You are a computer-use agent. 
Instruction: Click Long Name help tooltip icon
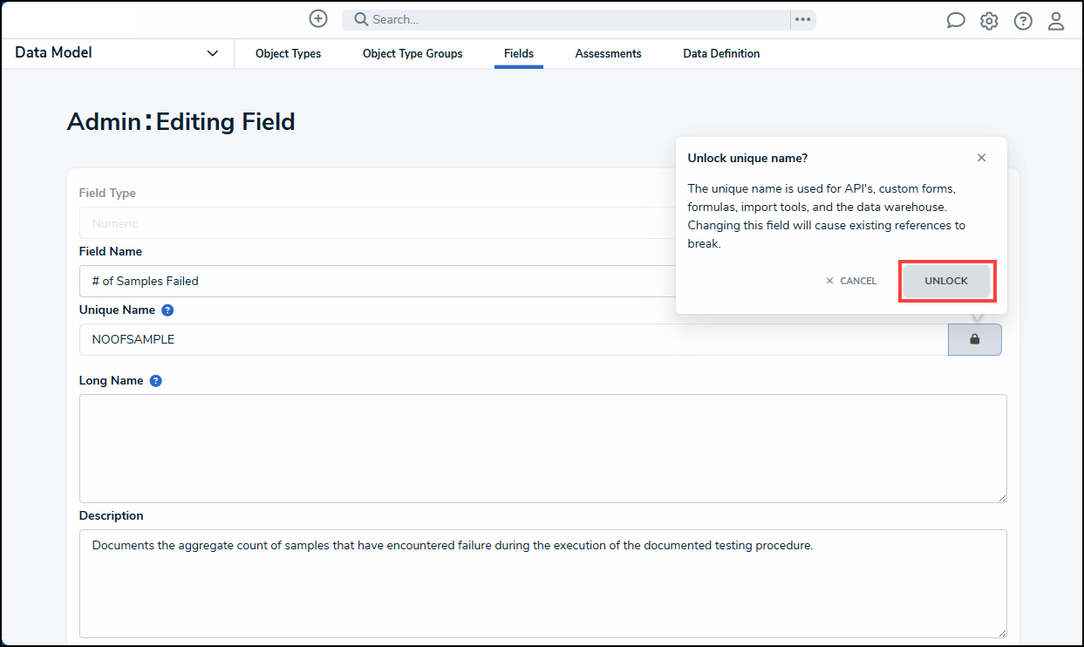(155, 381)
